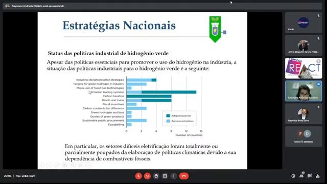Raise hand using the hand icon
The image size is (327, 184).
pyautogui.click(x=156, y=176)
